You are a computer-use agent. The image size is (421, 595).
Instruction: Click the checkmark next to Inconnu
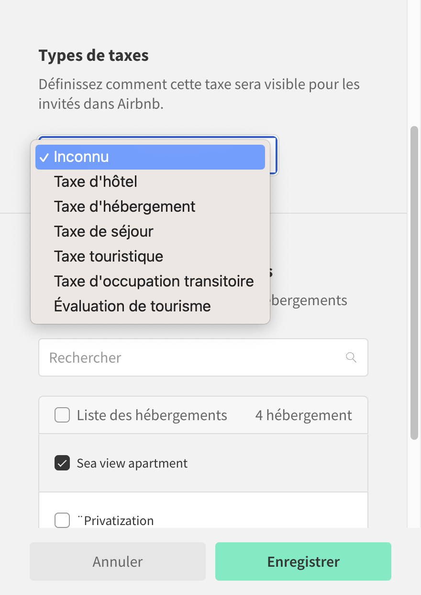(x=45, y=156)
